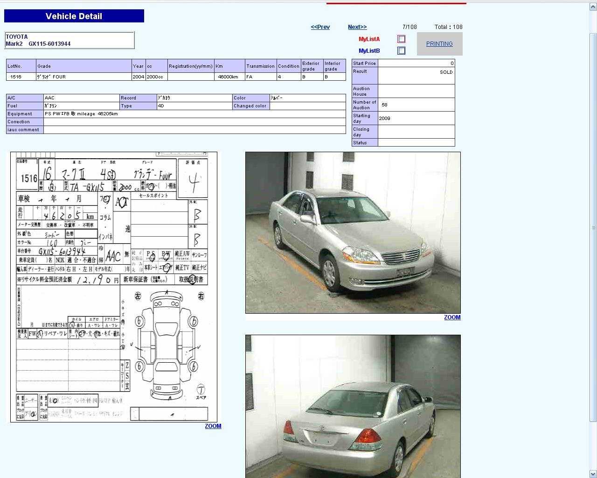Viewport: 597px width, 478px height.
Task: Select the 7/108 position counter
Action: (x=410, y=27)
